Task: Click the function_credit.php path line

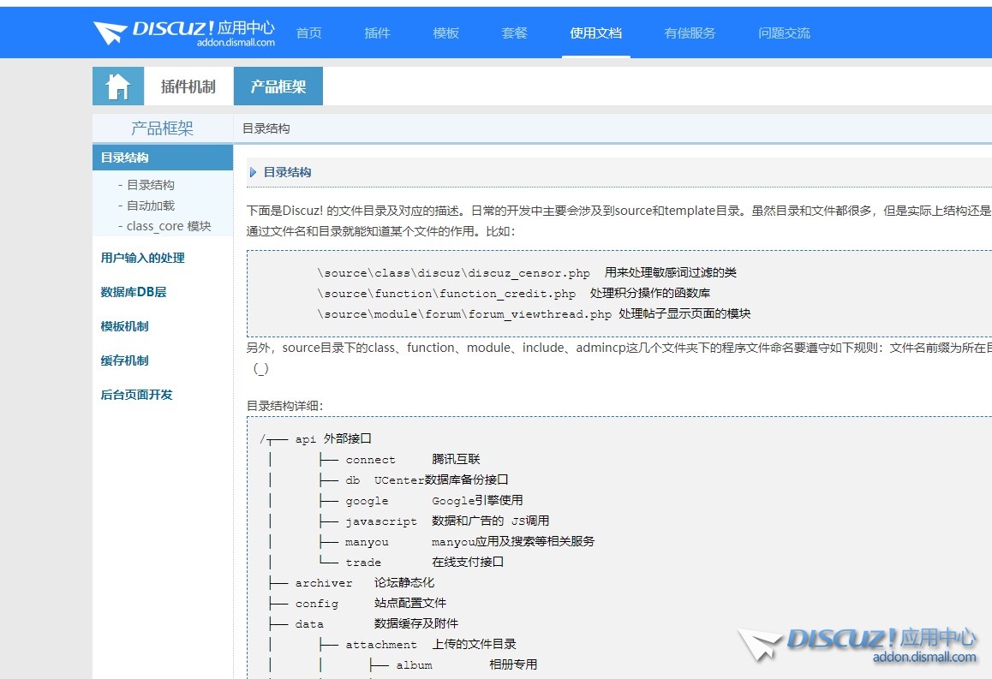Action: (x=514, y=294)
